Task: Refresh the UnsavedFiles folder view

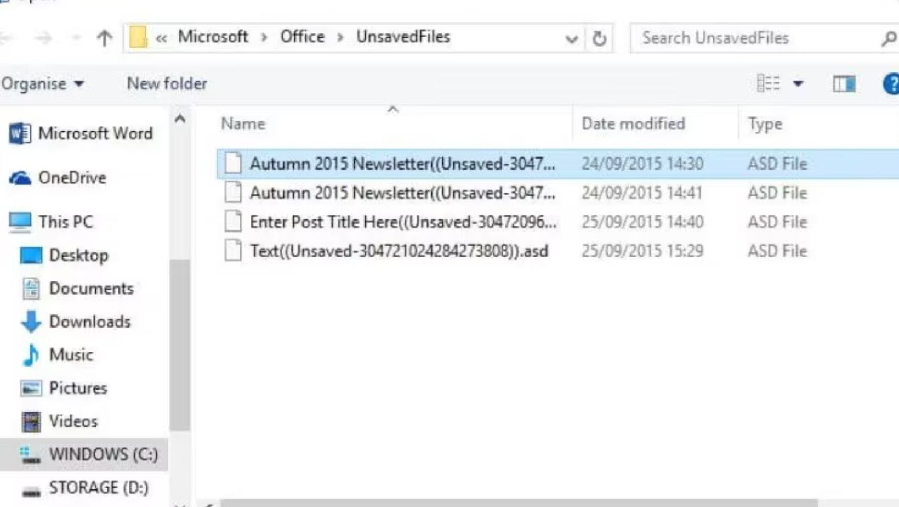Action: coord(599,38)
